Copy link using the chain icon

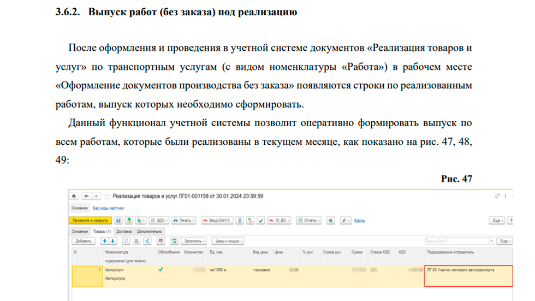tap(497, 196)
